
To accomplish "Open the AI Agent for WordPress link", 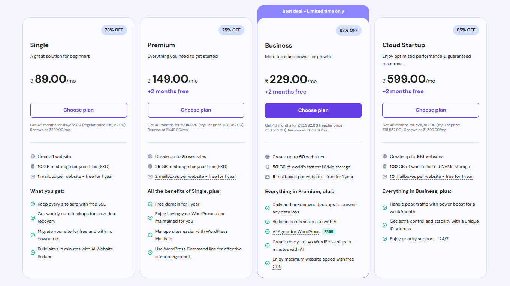I will click(x=296, y=232).
